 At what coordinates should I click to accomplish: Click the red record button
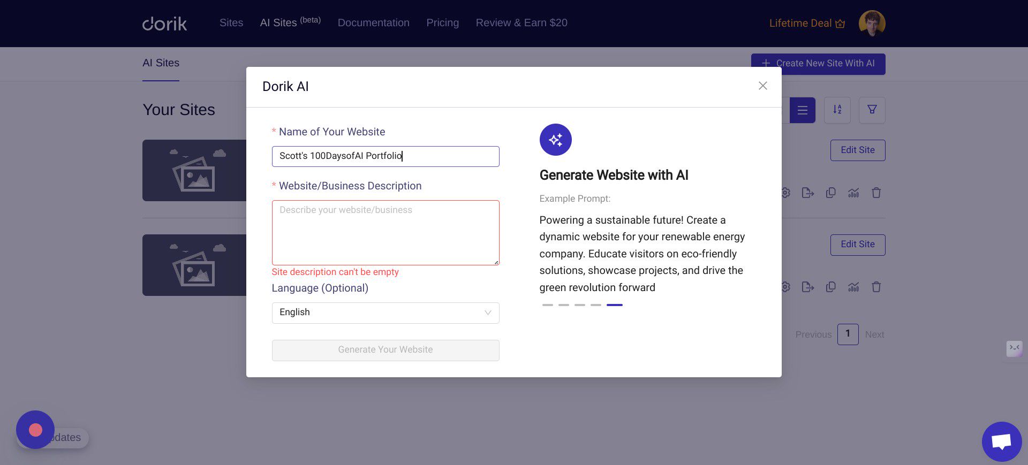pyautogui.click(x=35, y=430)
